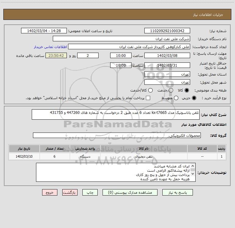Click the واحد شمارش column header
235x228 pixels.
click(x=85, y=148)
